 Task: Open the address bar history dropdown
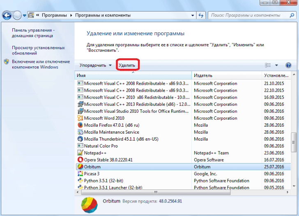coord(193,16)
